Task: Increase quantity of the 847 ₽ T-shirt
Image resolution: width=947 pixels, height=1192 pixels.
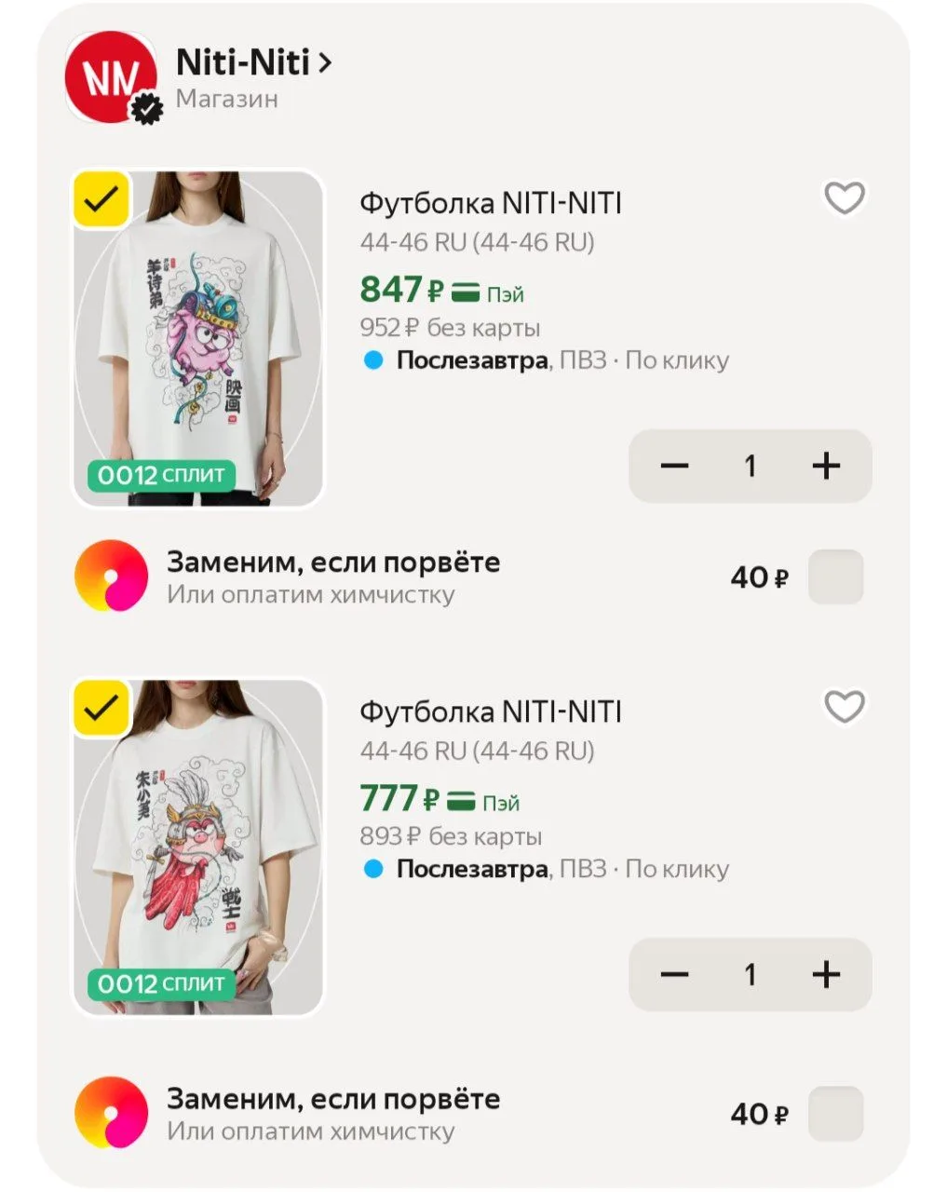Action: tap(826, 466)
